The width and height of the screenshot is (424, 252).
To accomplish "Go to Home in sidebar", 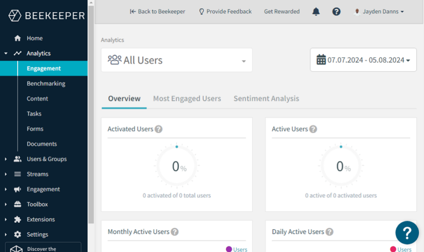I will pyautogui.click(x=35, y=38).
